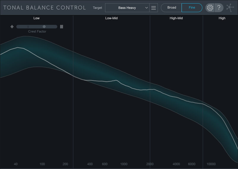Expand the Bass Heavy target dropdown

[127, 8]
